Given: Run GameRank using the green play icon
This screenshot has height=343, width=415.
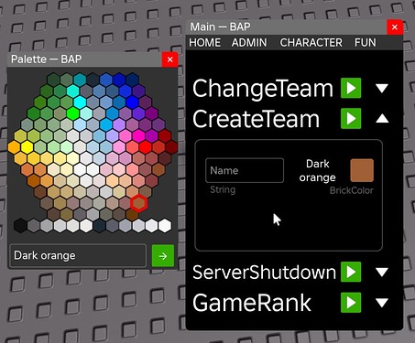Looking at the screenshot, I should (351, 303).
